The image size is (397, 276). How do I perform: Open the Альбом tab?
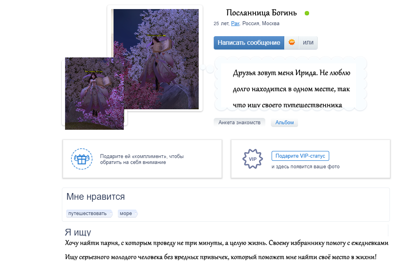coord(284,123)
